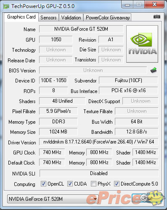Viewport: 167px width, 210px height.
Task: Toggle the CUDA checkbox
Action: tap(70, 183)
